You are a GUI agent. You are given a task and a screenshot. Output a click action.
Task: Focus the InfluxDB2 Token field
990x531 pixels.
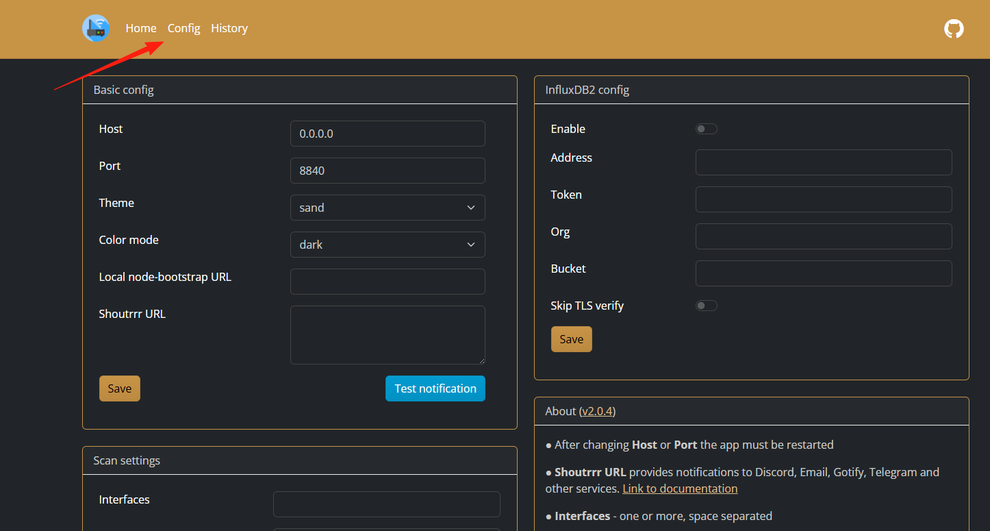tap(824, 199)
